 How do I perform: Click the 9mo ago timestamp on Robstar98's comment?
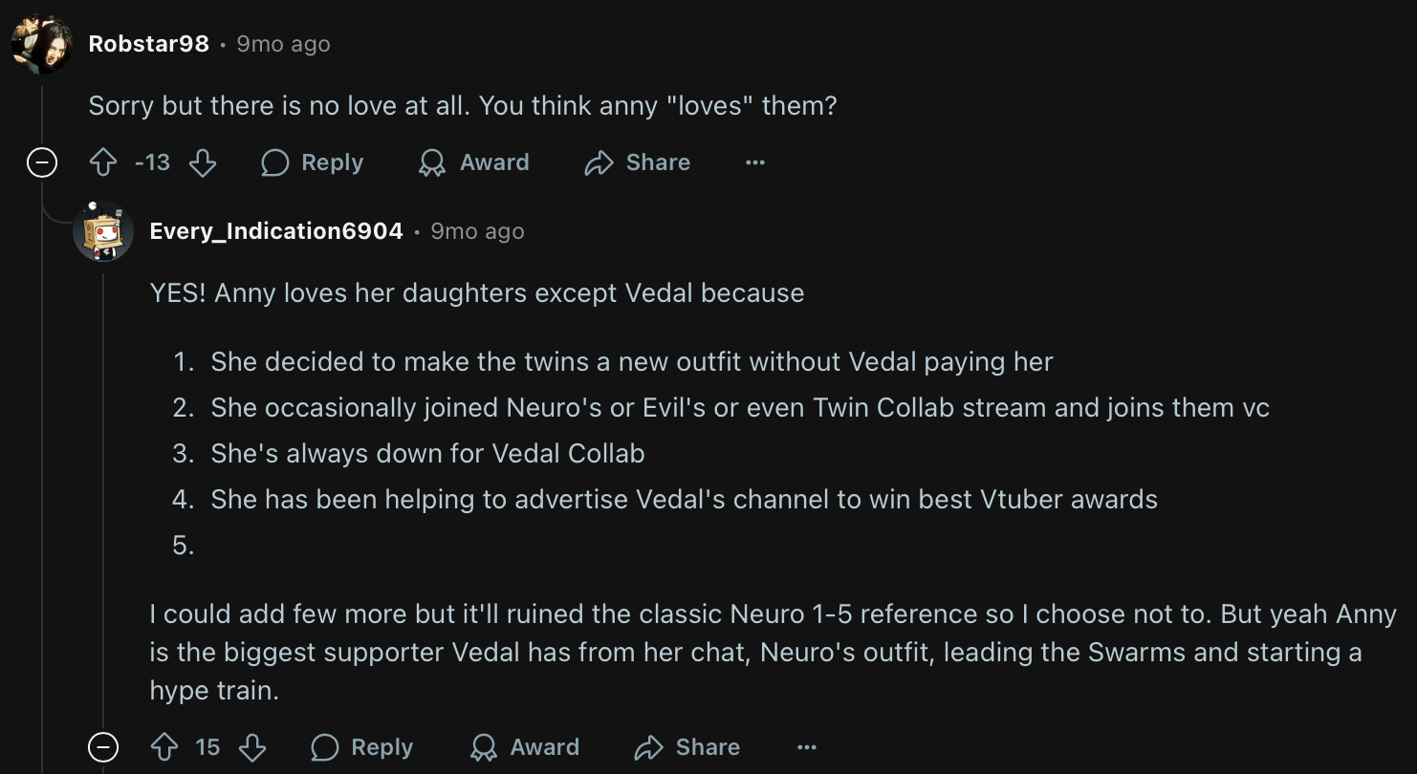283,44
